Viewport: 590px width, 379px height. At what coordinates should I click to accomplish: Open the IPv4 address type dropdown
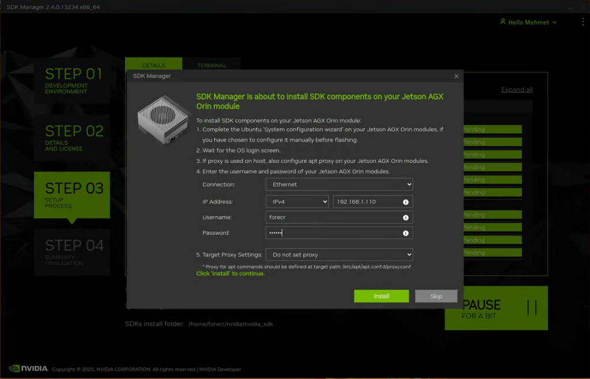tap(297, 201)
